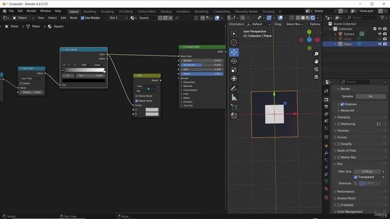Enable Clamp Result in Mix node

136,96
